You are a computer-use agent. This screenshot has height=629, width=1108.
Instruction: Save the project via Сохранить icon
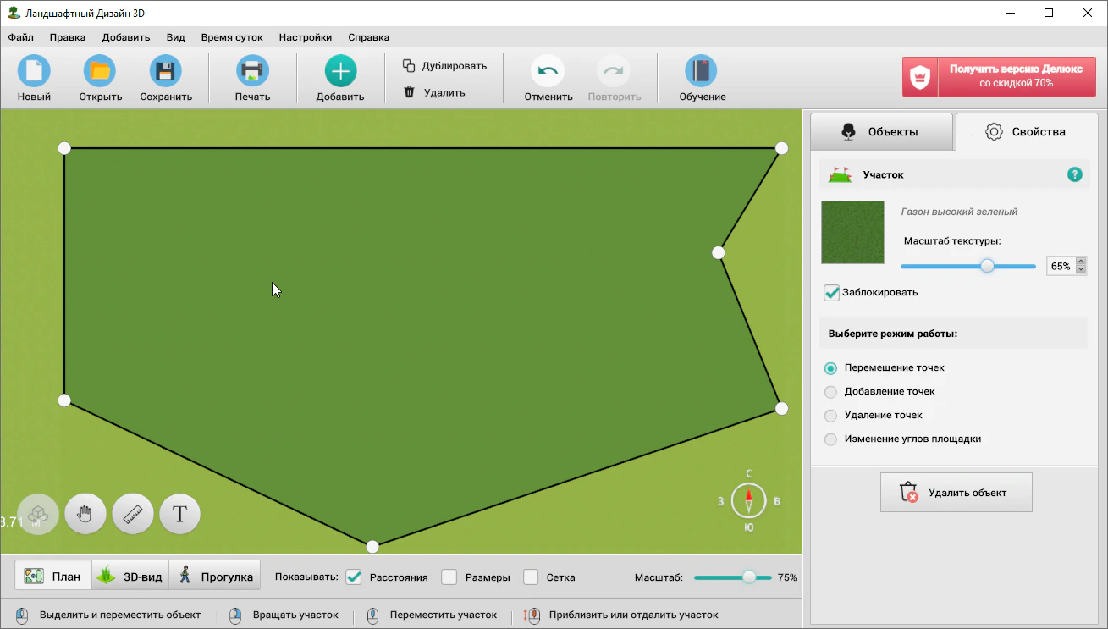tap(166, 72)
